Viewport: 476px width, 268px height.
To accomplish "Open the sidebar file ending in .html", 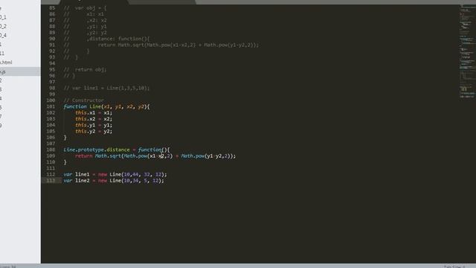I will [6, 63].
